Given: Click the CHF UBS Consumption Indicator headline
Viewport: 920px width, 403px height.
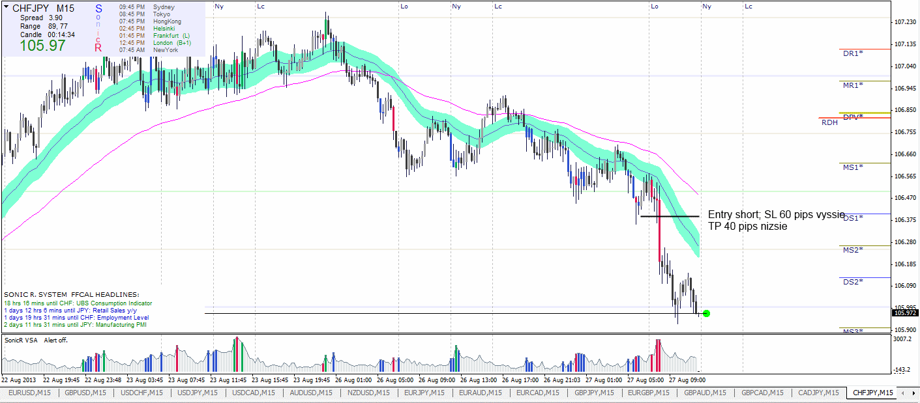Looking at the screenshot, I should (78, 303).
